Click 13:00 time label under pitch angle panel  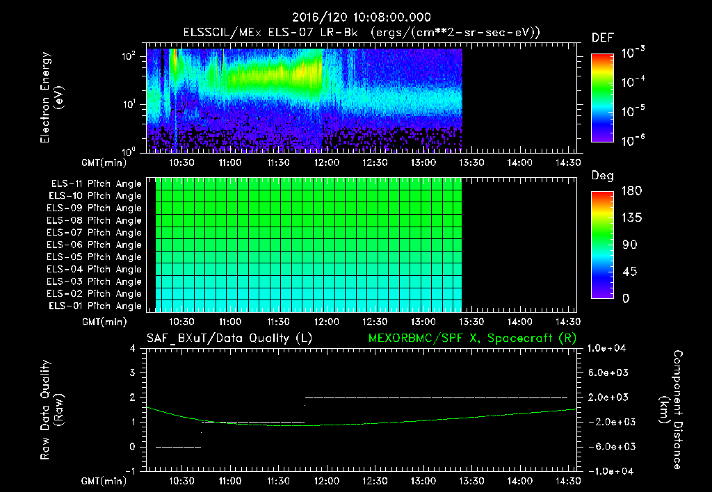(x=423, y=322)
